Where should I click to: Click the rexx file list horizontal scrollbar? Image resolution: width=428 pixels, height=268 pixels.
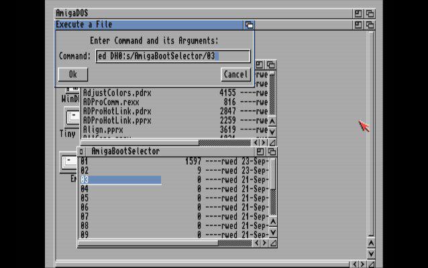click(x=166, y=143)
